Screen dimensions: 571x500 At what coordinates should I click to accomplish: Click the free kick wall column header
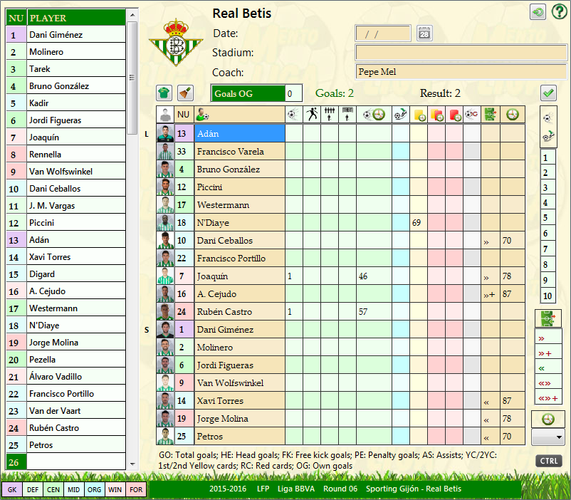330,115
